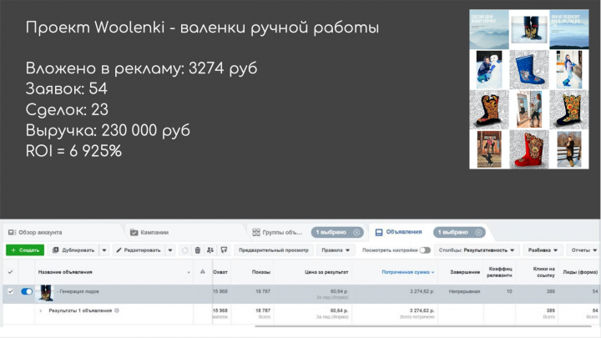The height and width of the screenshot is (338, 601).
Task: Click the Завершение column header
Action: tap(465, 272)
